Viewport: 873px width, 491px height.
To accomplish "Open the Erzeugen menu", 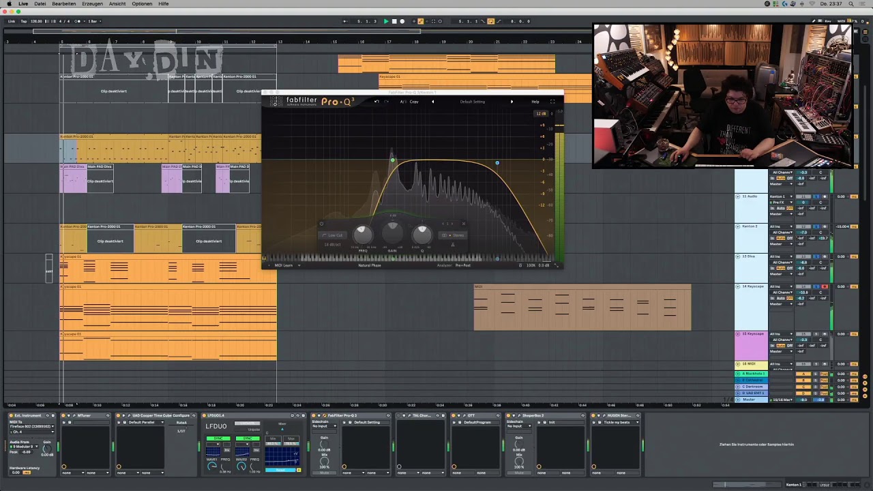I will [x=92, y=4].
